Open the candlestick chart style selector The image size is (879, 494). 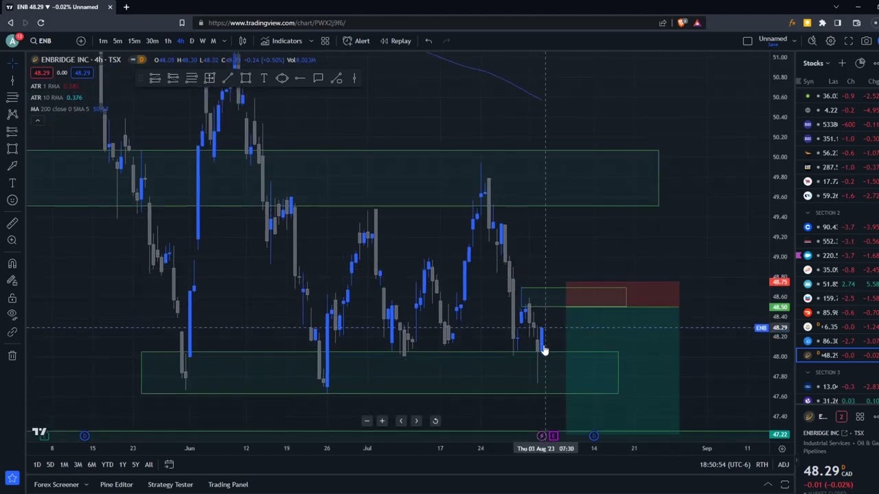click(242, 40)
